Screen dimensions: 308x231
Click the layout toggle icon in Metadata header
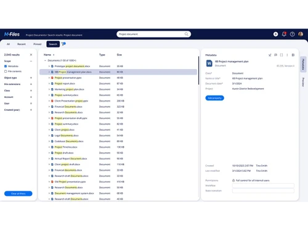click(293, 55)
